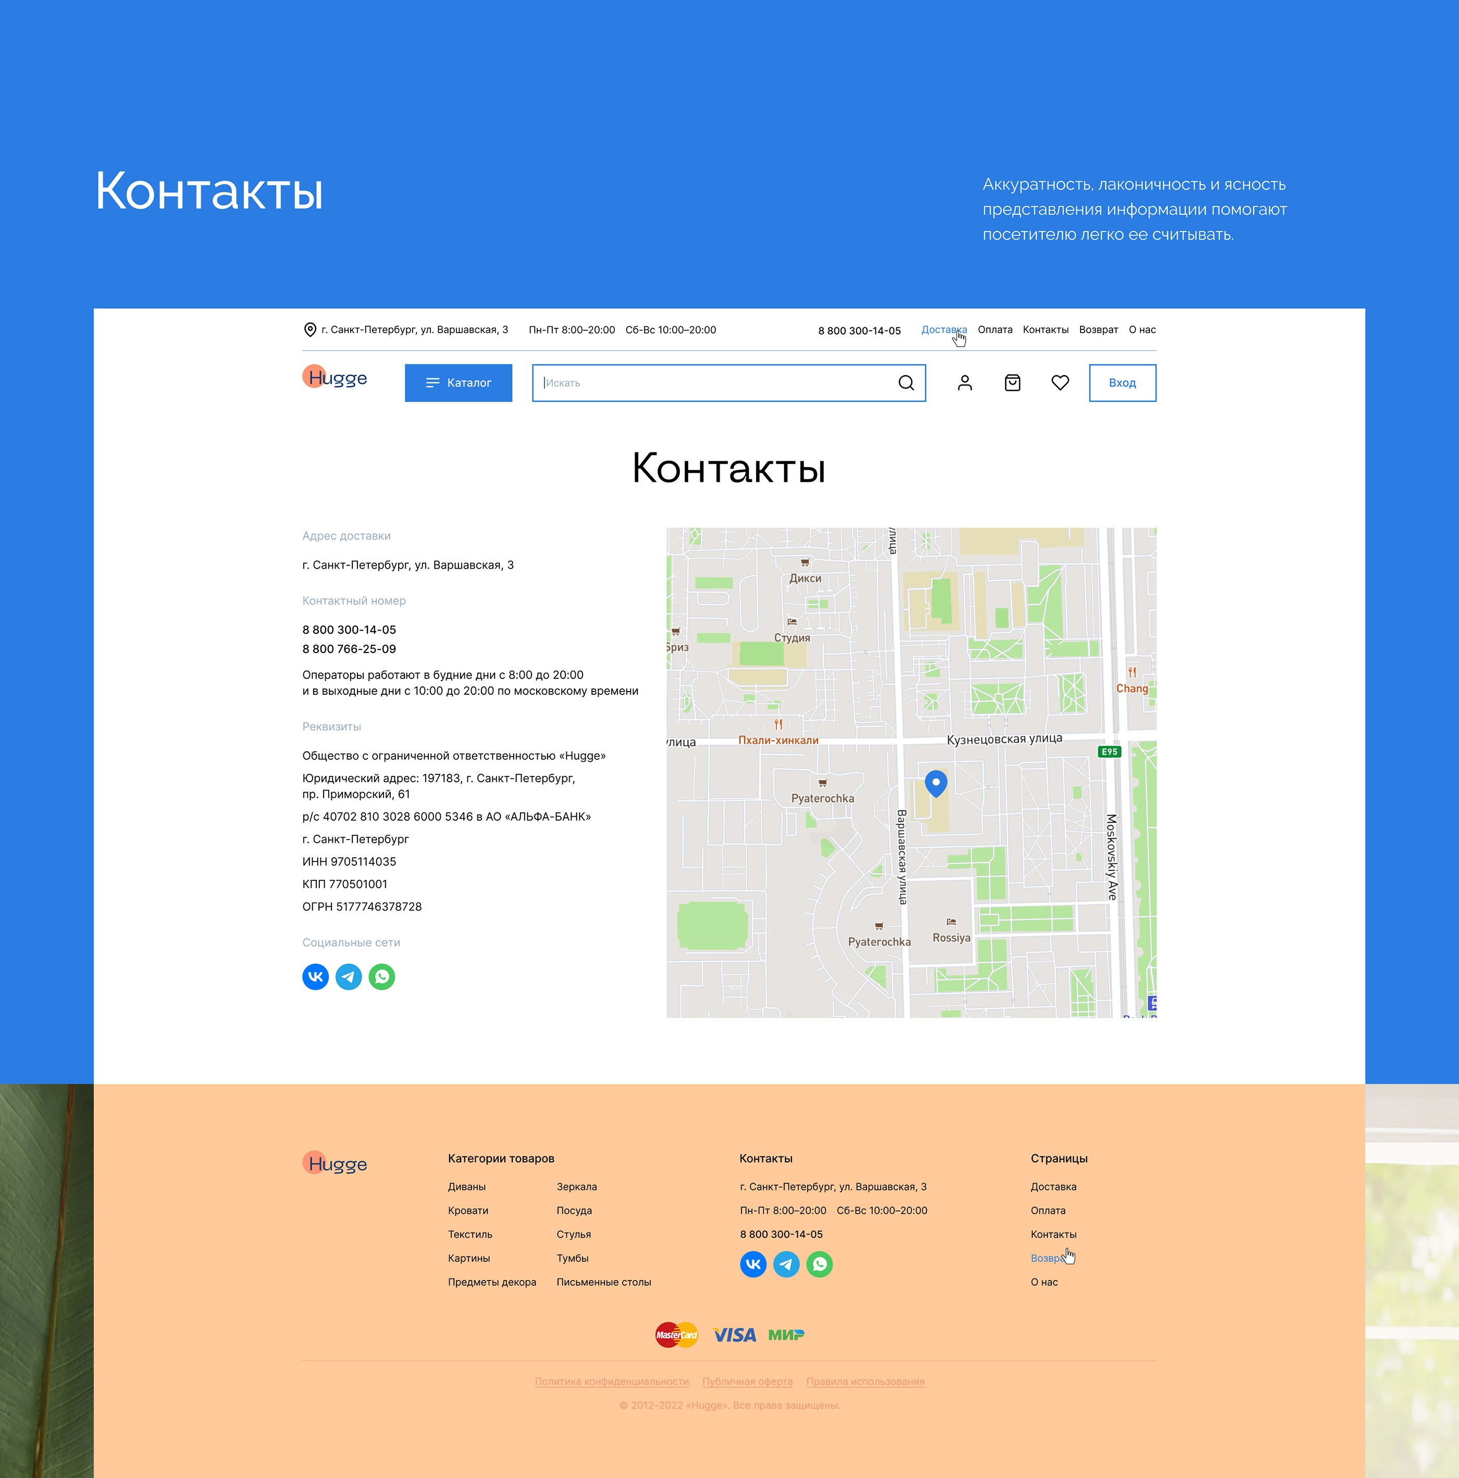This screenshot has height=1478, width=1459.
Task: Open the favorites heart icon
Action: (1060, 383)
